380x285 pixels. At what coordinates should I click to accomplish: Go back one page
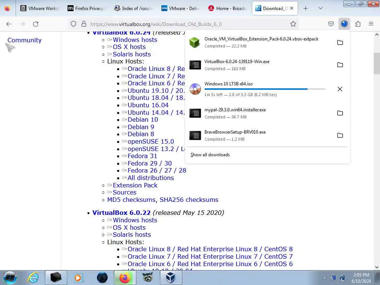(9, 24)
